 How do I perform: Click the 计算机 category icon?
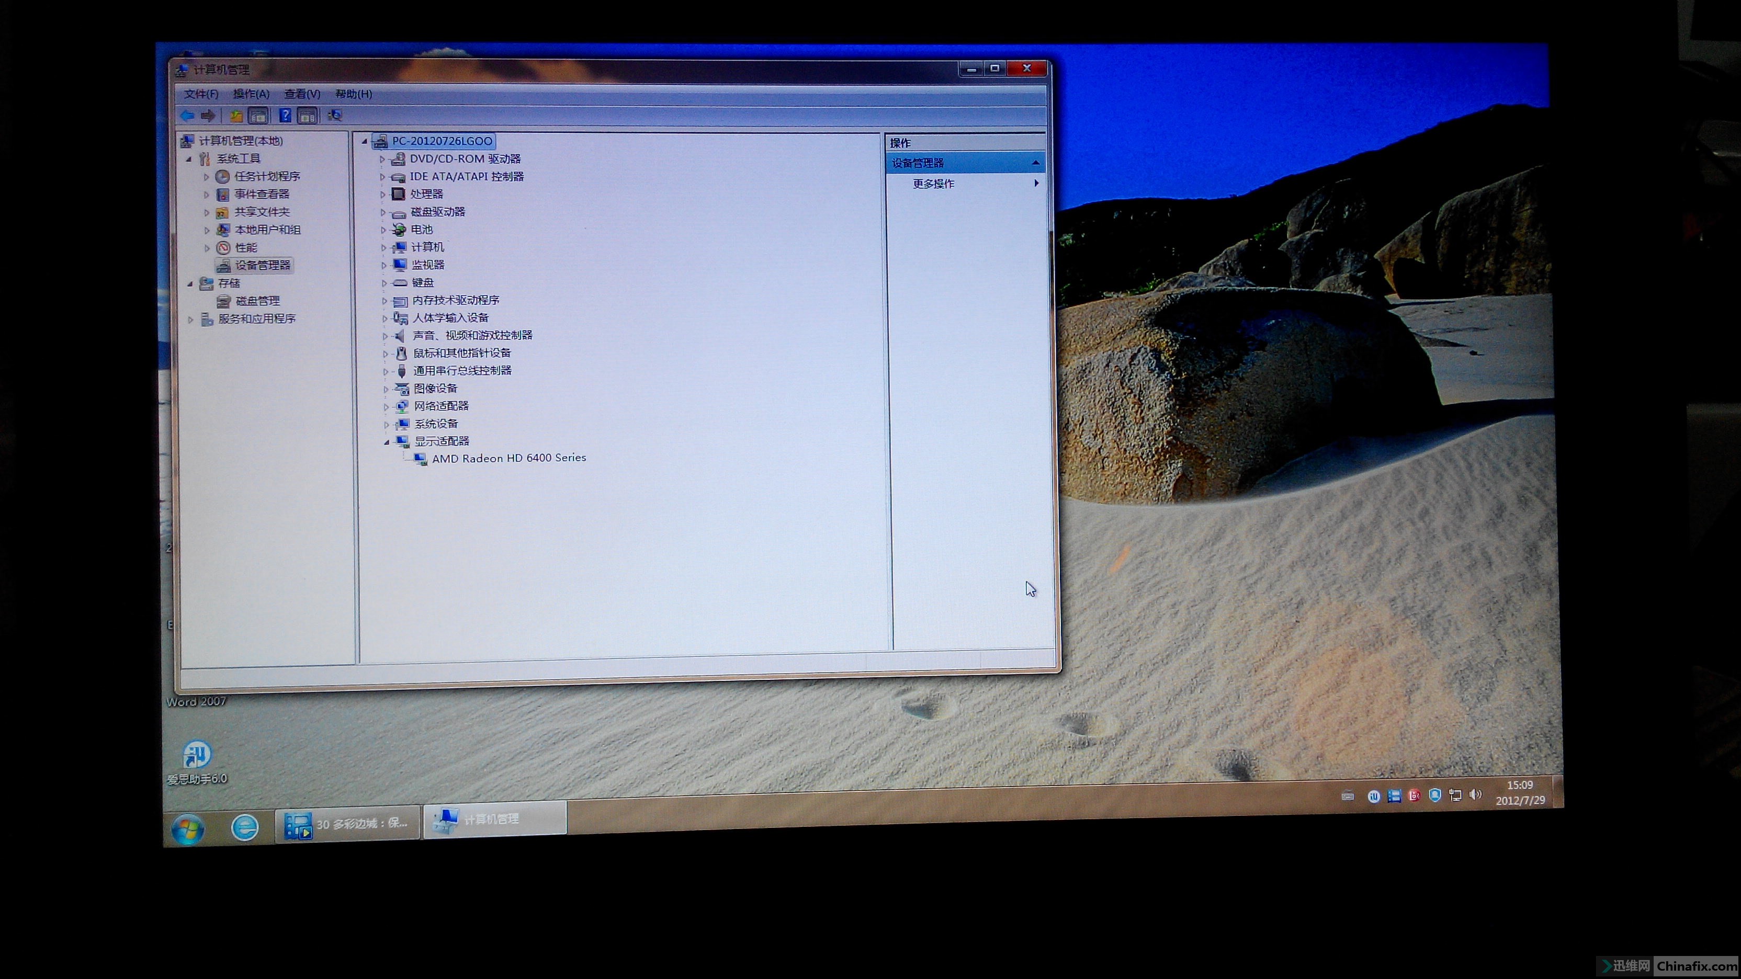tap(400, 247)
